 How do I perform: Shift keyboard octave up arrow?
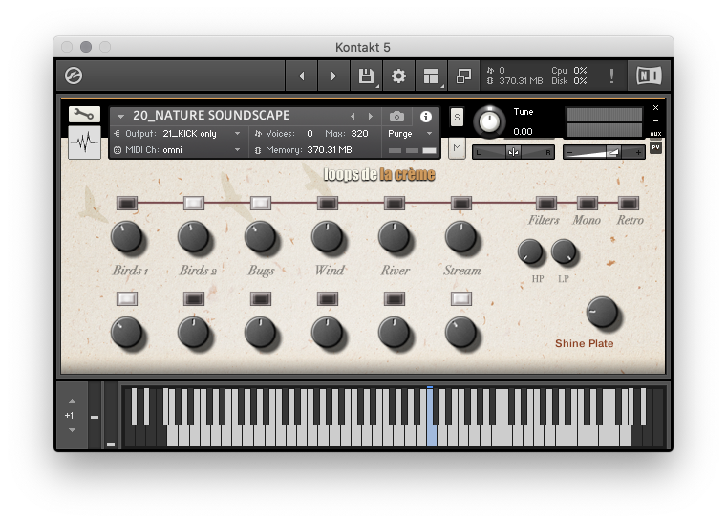72,401
